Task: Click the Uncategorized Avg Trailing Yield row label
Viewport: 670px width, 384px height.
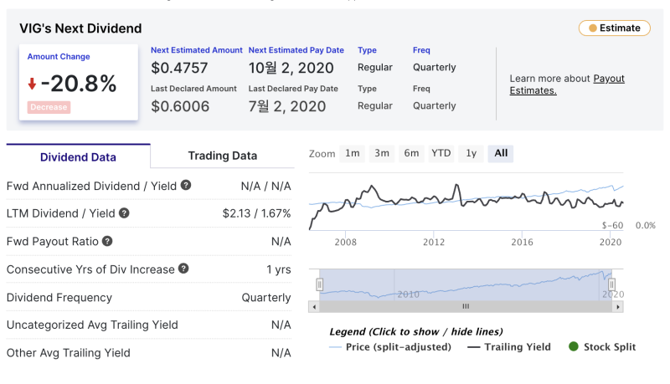Action: coord(92,325)
